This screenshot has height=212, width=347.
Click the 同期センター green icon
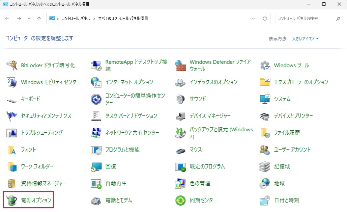point(181,200)
